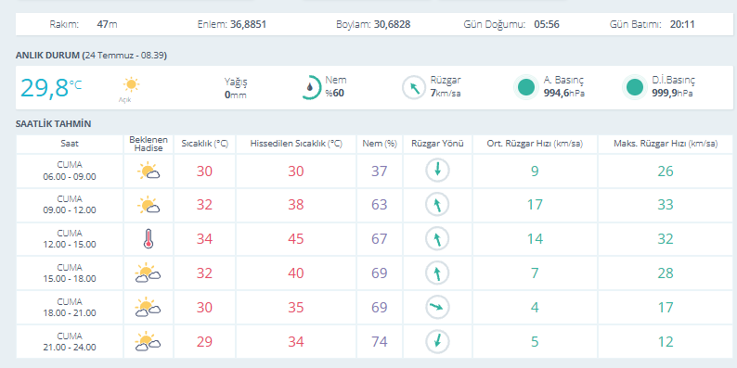The height and width of the screenshot is (368, 737).
Task: Click the Gün Doğumu 05:56 value
Action: [547, 24]
